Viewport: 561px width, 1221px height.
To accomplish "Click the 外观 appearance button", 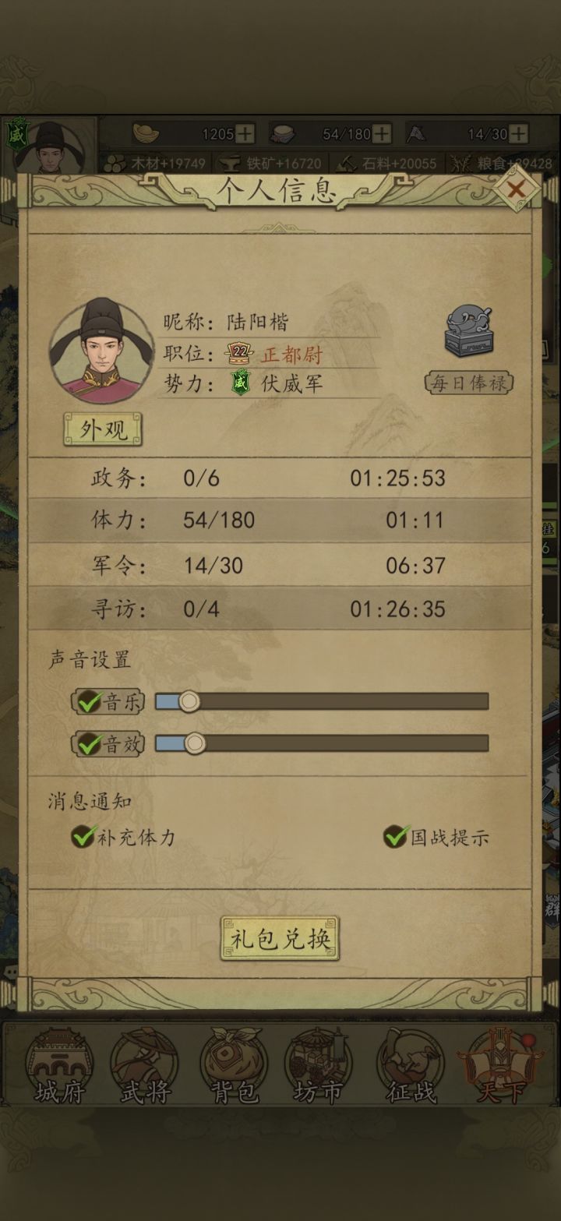I will [x=103, y=429].
